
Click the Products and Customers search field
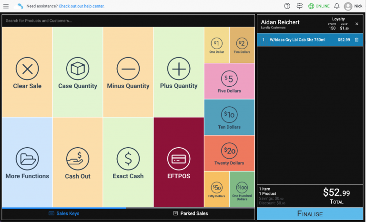click(x=102, y=21)
